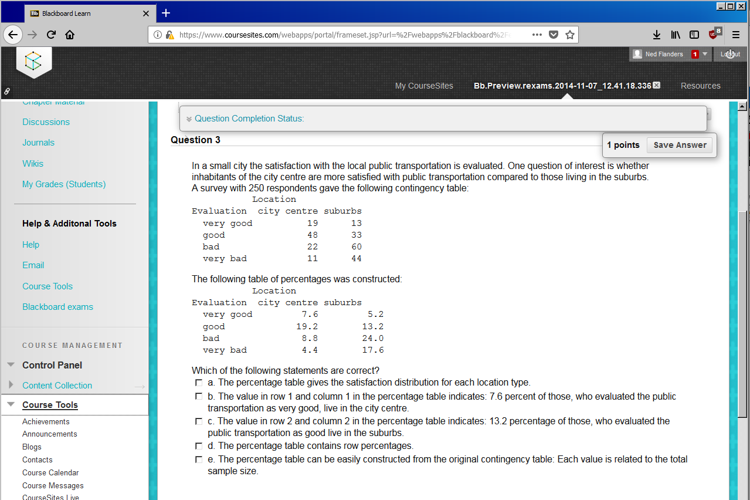
Task: Click Content Collection quick arrow icon
Action: pyautogui.click(x=140, y=386)
